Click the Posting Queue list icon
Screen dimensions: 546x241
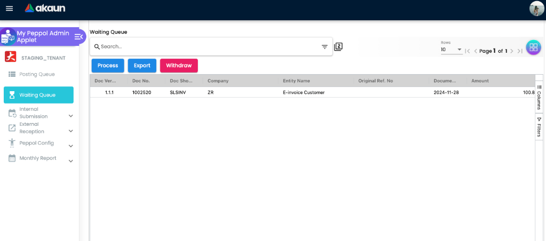tap(12, 74)
